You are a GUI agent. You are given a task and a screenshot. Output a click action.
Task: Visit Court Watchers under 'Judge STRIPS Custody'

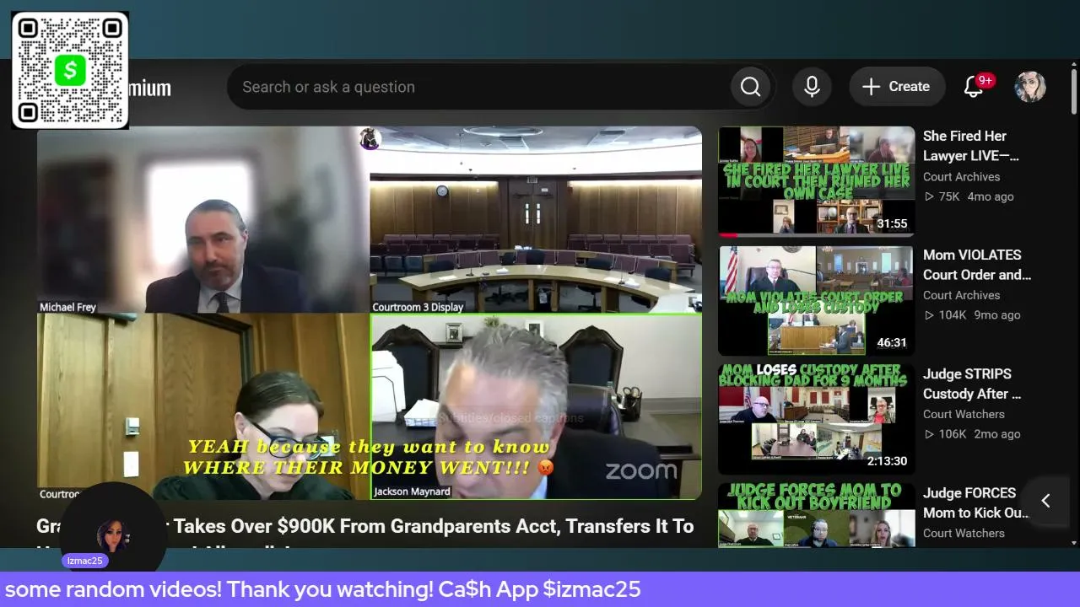pos(964,414)
